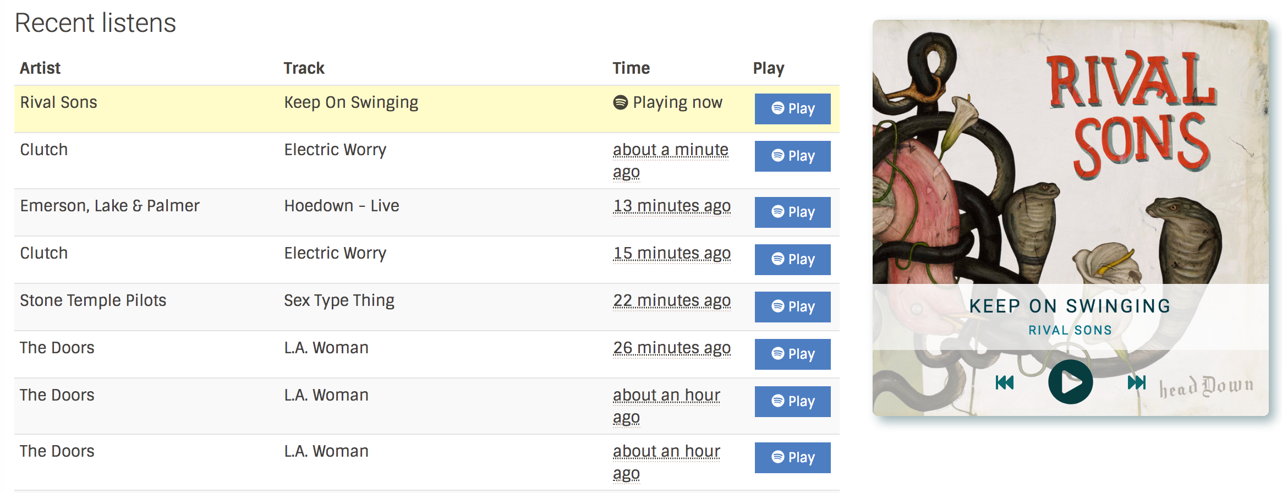Play Sex Type Thing track
The image size is (1282, 493).
tap(792, 306)
